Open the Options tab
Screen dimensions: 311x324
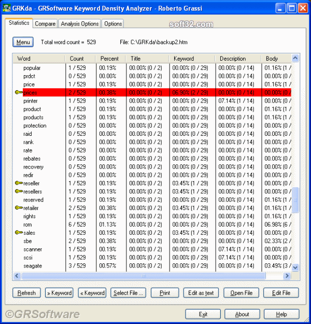tap(113, 24)
